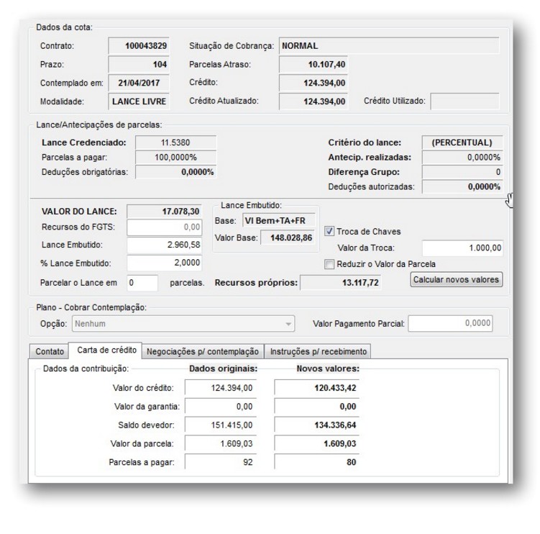540x534 pixels.
Task: Click the Lance Credenciado value 11.5380
Action: point(175,142)
